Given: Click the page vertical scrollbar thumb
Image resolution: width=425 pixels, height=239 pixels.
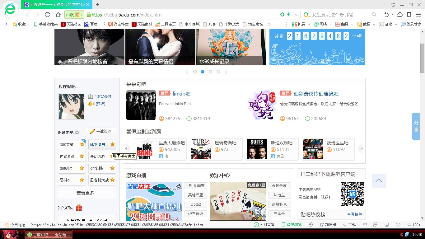Looking at the screenshot, I should point(422,58).
